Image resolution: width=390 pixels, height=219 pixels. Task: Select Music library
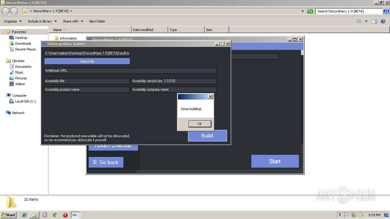coord(19,72)
